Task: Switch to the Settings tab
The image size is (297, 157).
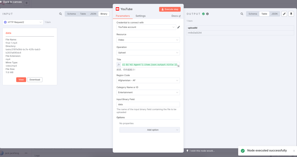Action: click(141, 16)
